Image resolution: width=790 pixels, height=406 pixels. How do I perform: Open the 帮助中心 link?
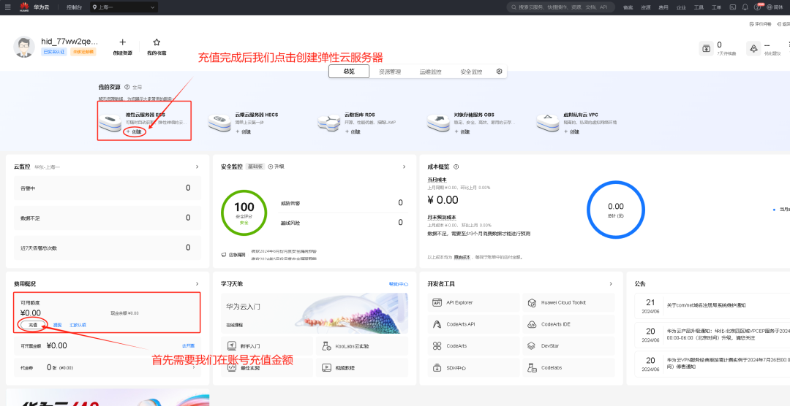pyautogui.click(x=399, y=284)
